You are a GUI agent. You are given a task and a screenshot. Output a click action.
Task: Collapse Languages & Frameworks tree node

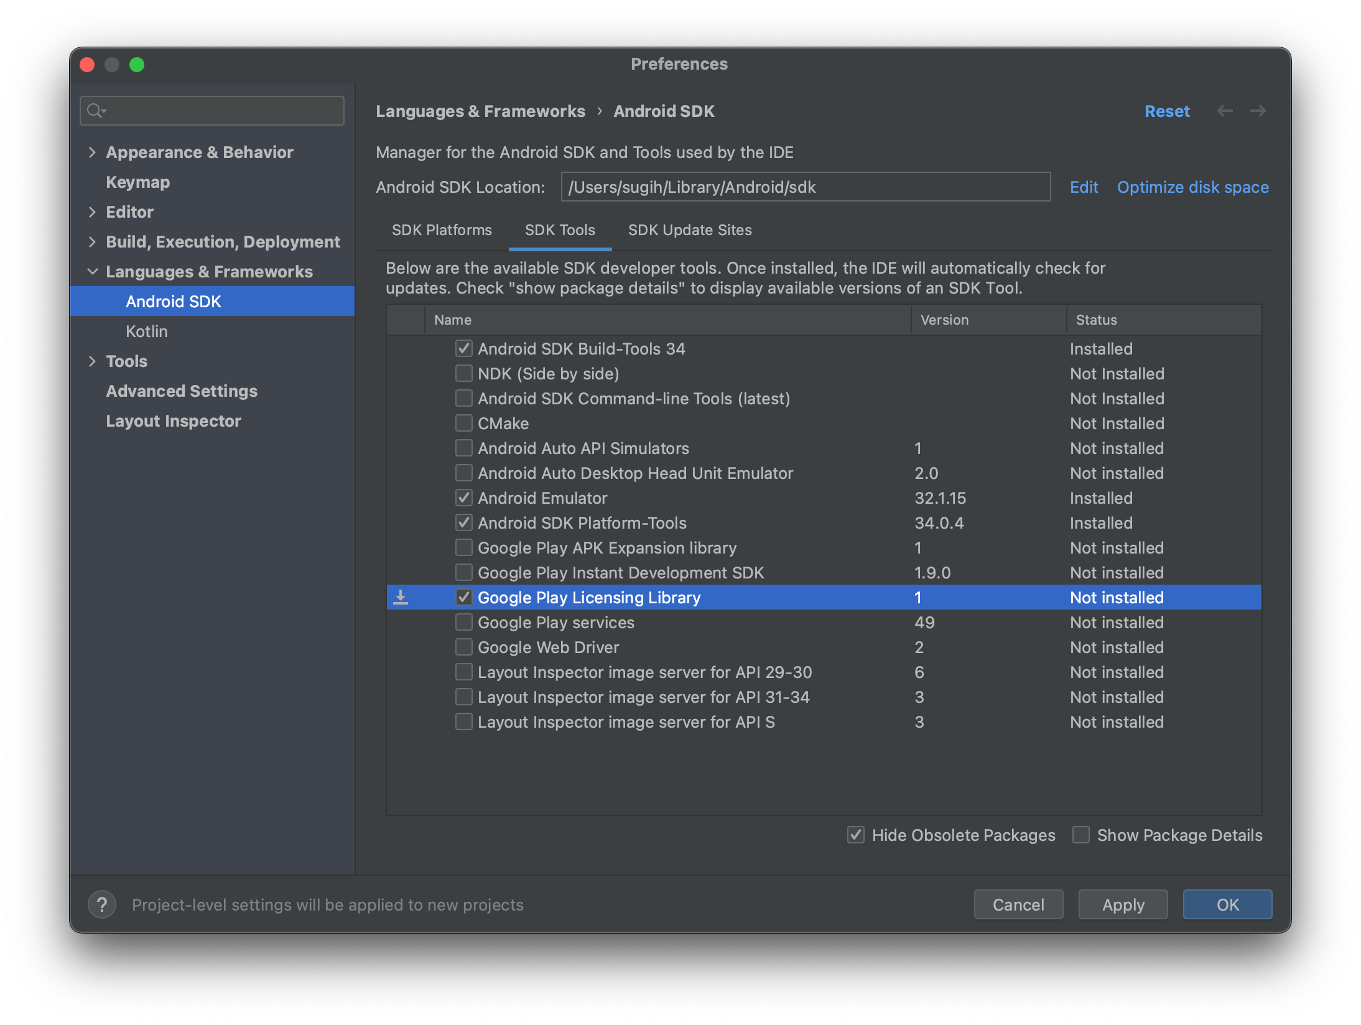click(x=92, y=272)
